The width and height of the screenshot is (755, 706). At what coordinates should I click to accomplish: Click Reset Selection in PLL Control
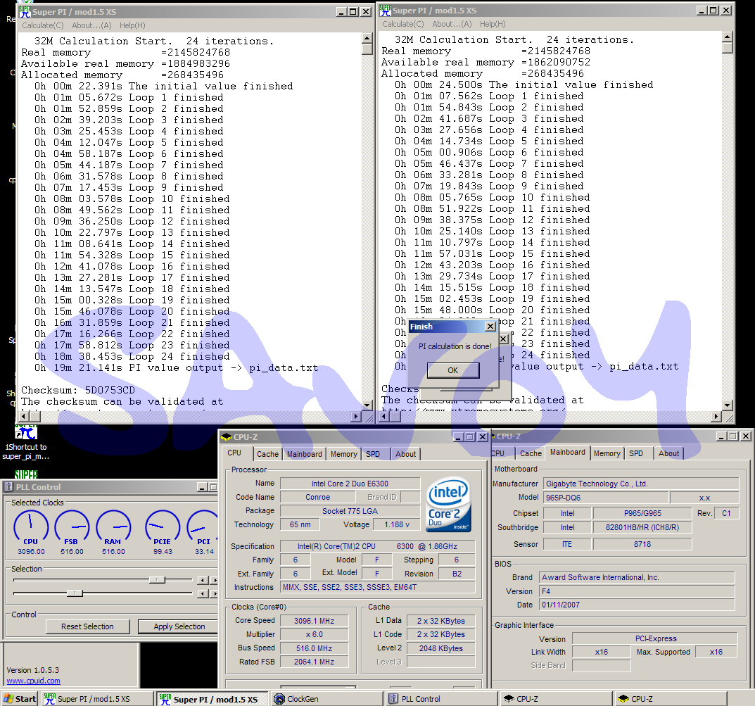click(x=88, y=626)
